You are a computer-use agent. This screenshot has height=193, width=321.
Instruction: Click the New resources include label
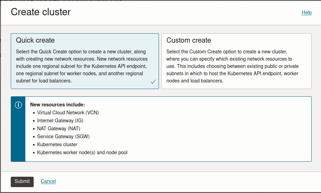[x=58, y=105]
